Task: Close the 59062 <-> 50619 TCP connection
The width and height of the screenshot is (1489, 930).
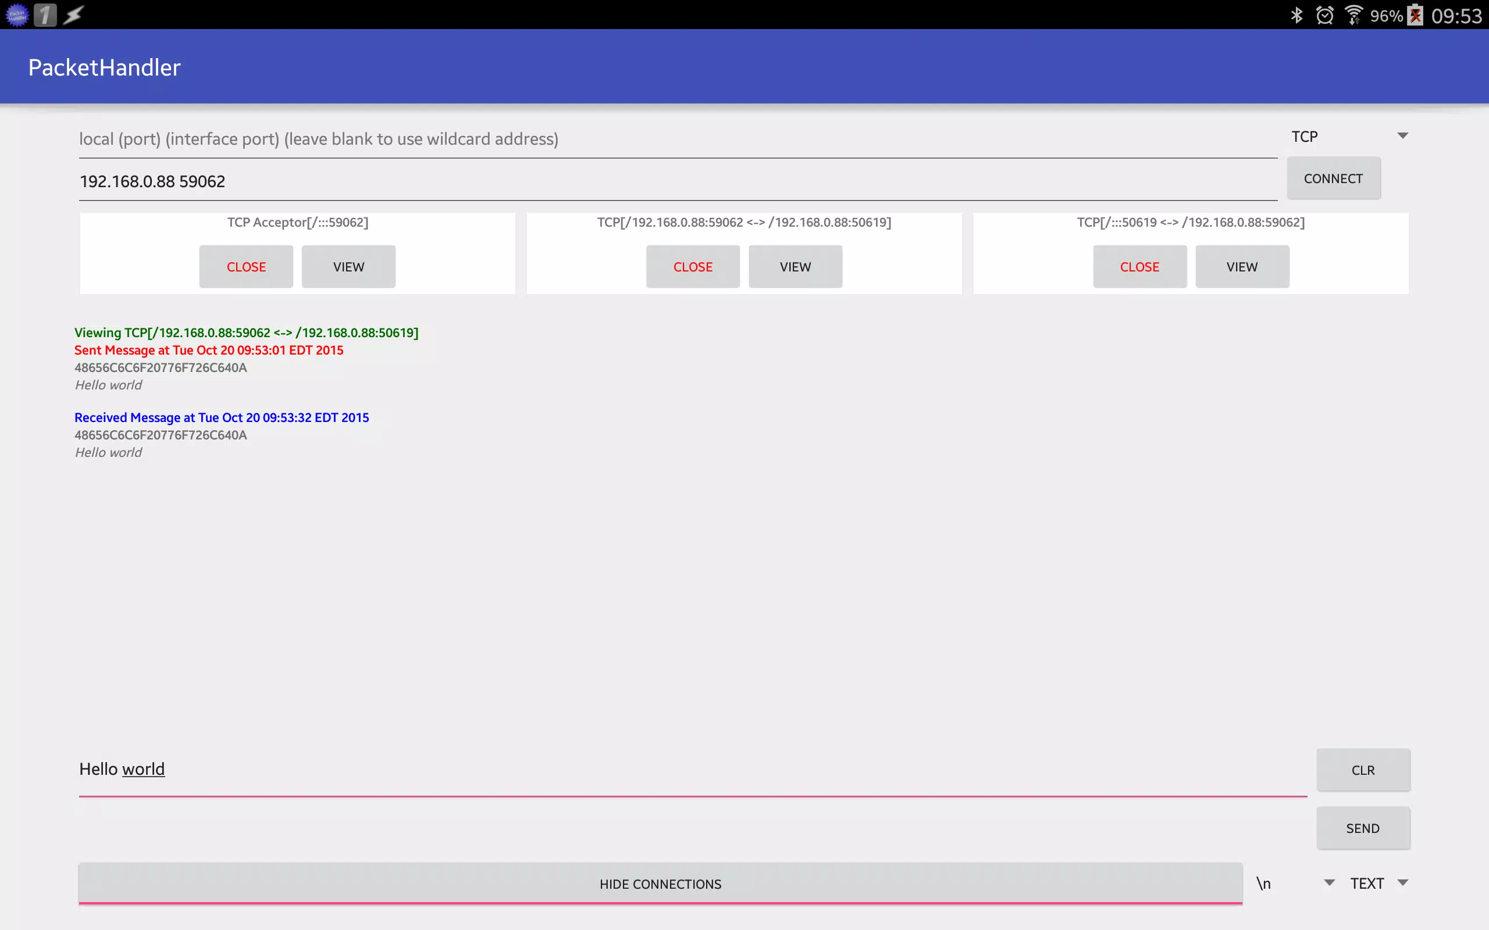Action: click(x=693, y=267)
